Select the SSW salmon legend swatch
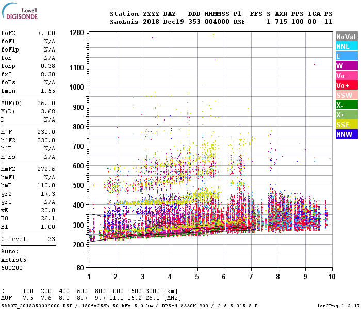 click(x=347, y=95)
